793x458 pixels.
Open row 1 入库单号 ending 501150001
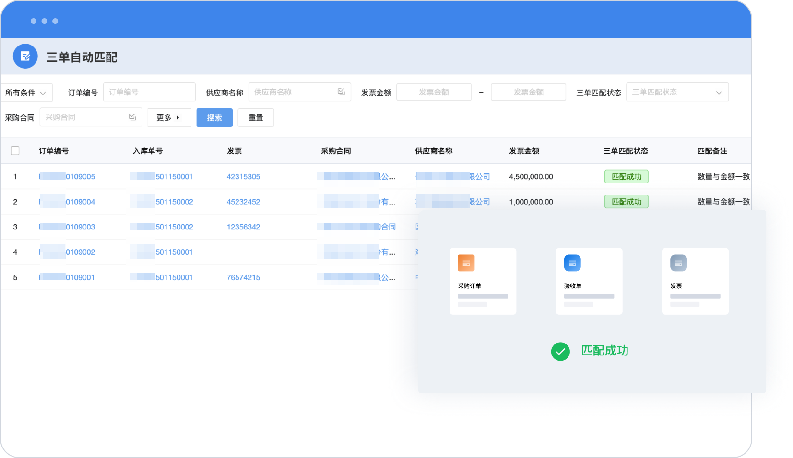162,177
